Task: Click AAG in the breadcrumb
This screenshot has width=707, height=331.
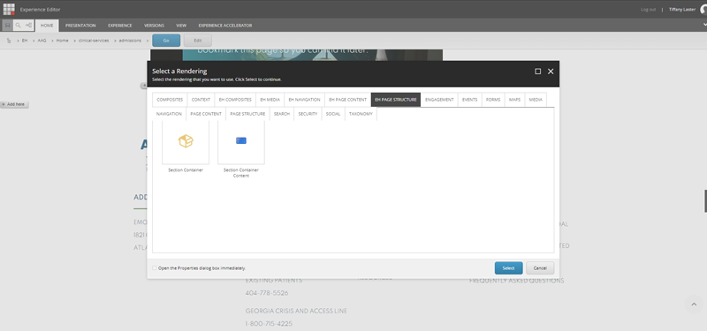Action: pyautogui.click(x=42, y=41)
